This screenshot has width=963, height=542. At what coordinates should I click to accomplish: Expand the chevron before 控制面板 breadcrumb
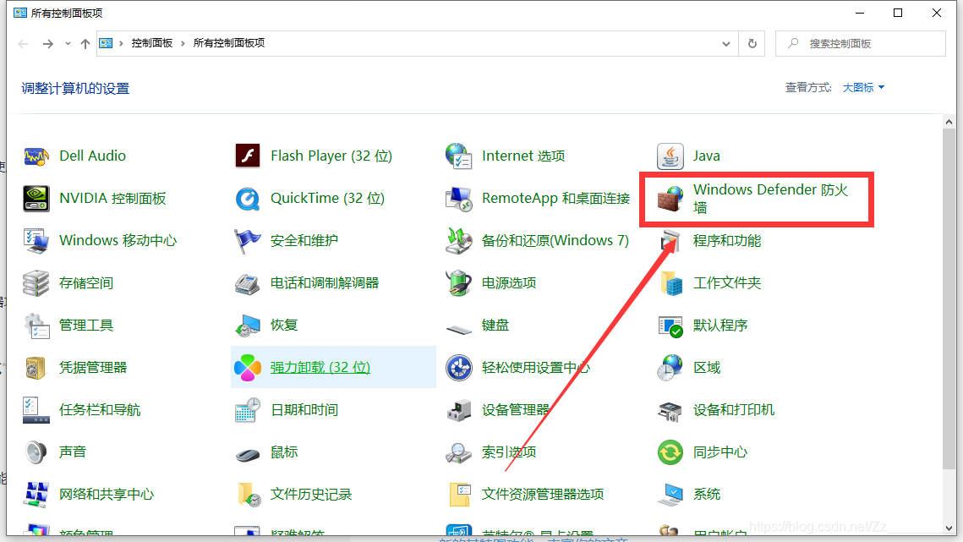click(x=121, y=43)
